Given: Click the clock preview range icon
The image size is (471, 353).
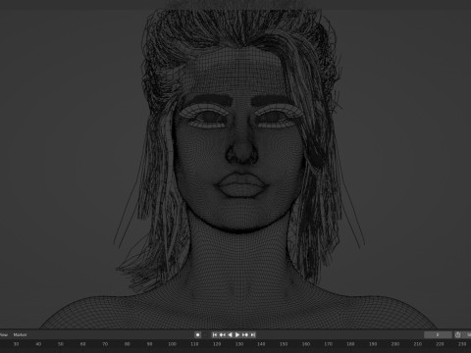Looking at the screenshot, I should click(457, 334).
